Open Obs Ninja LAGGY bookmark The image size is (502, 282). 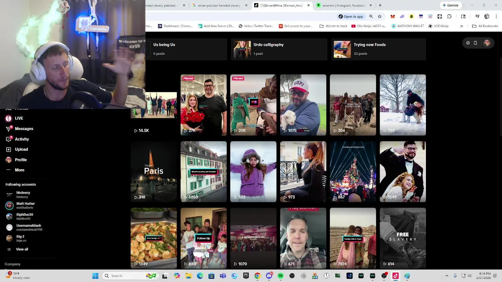coord(369,26)
